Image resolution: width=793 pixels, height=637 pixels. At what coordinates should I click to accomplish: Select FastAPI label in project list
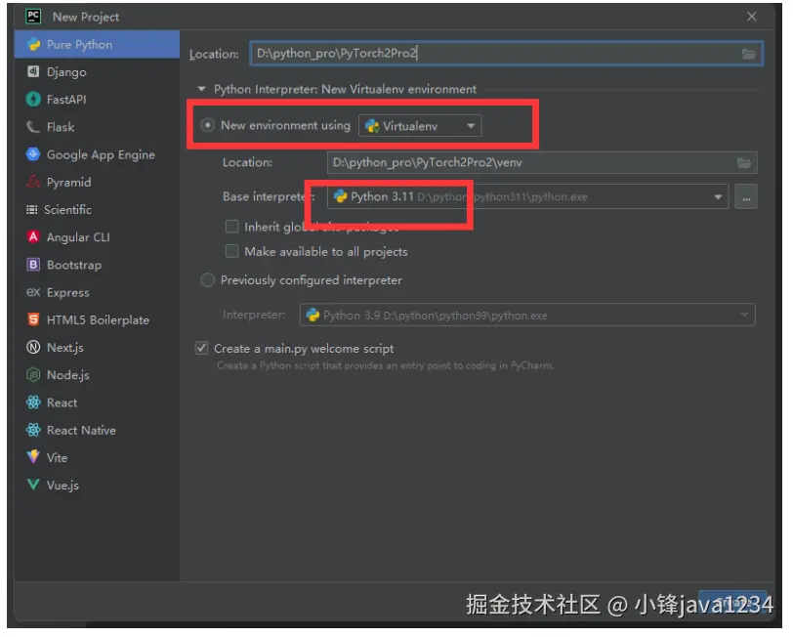point(66,100)
